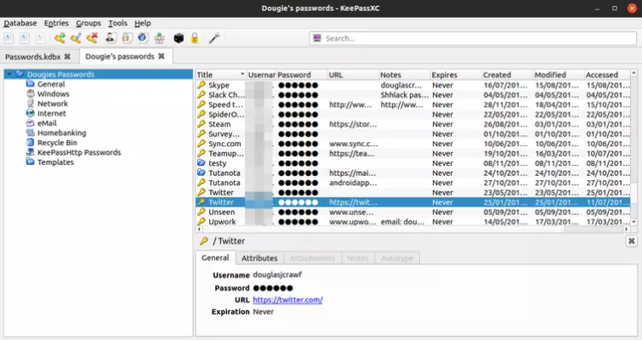Sort entries by the Title column

click(x=220, y=75)
